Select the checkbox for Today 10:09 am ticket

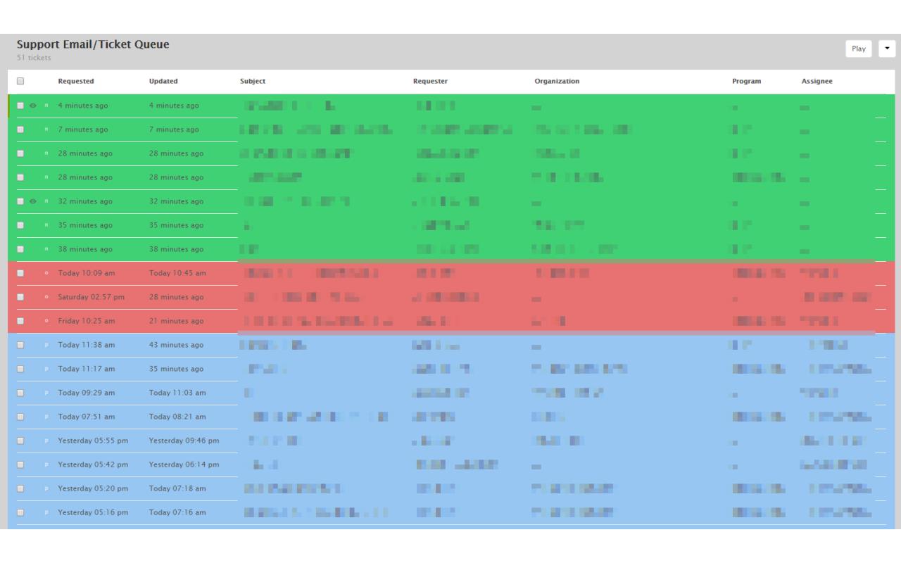point(20,273)
